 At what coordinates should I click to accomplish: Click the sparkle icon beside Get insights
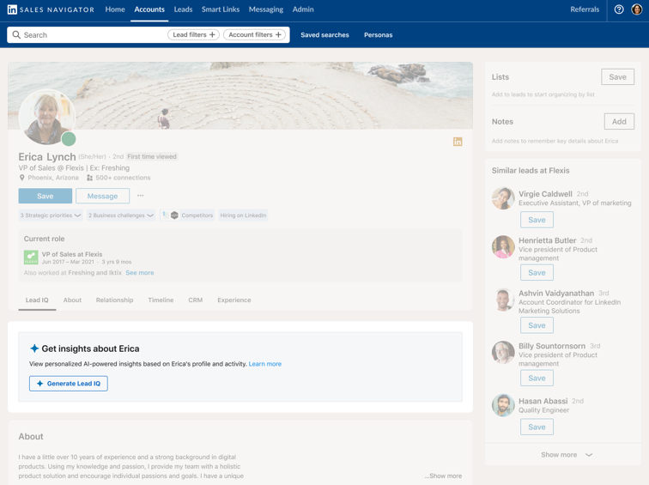(x=34, y=349)
